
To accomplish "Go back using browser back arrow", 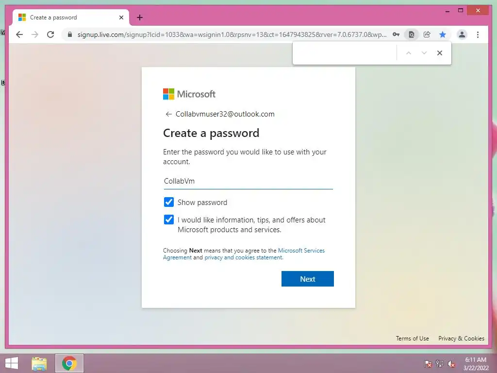I will 19,34.
